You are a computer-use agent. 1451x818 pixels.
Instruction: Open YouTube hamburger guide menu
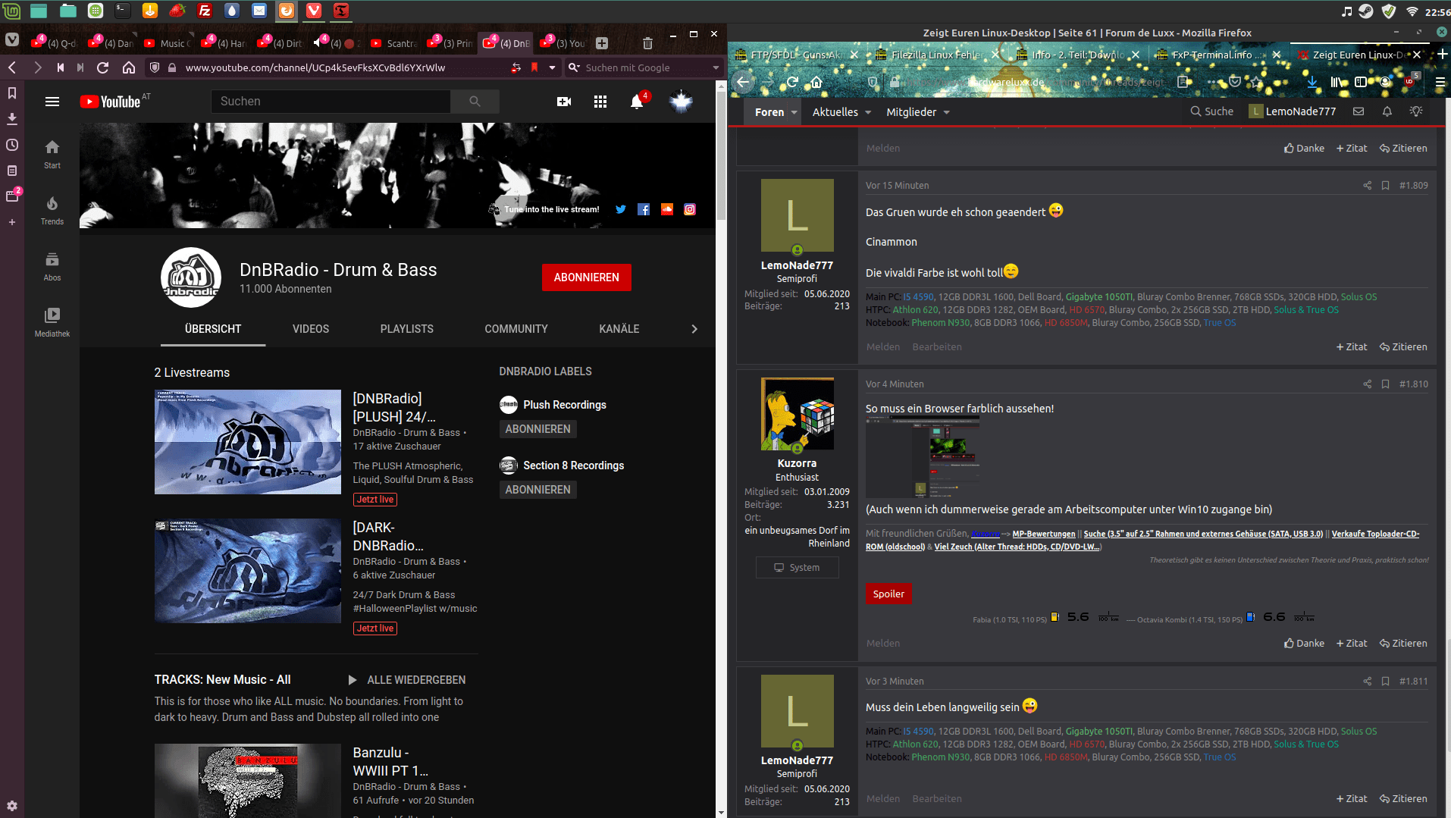click(52, 102)
